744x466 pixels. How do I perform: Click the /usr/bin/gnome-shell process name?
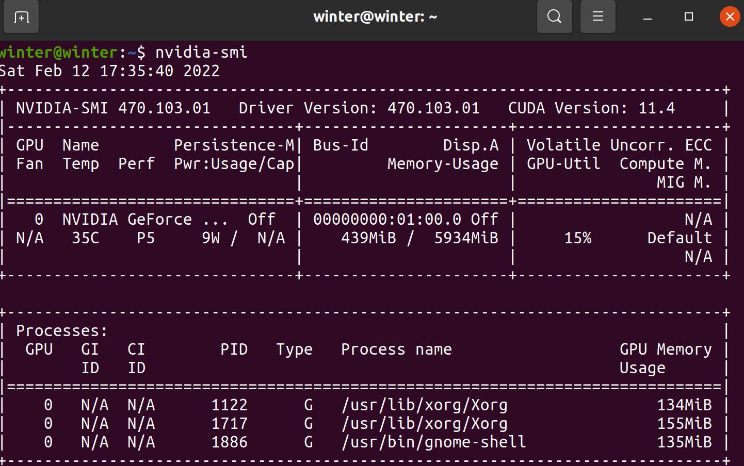(x=433, y=442)
